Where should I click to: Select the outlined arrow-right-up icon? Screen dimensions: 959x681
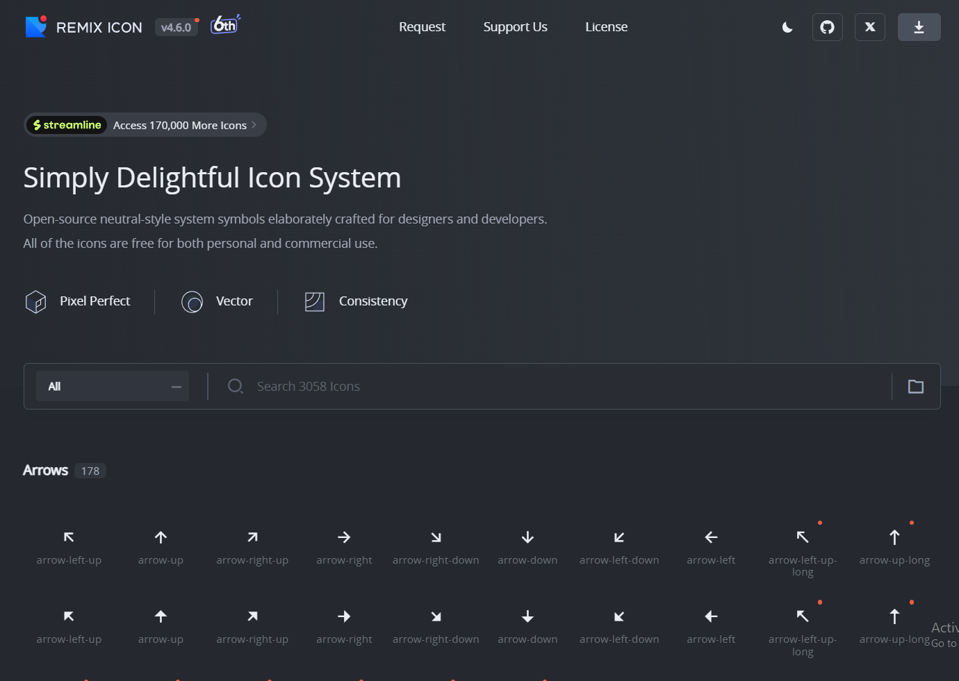pyautogui.click(x=252, y=537)
